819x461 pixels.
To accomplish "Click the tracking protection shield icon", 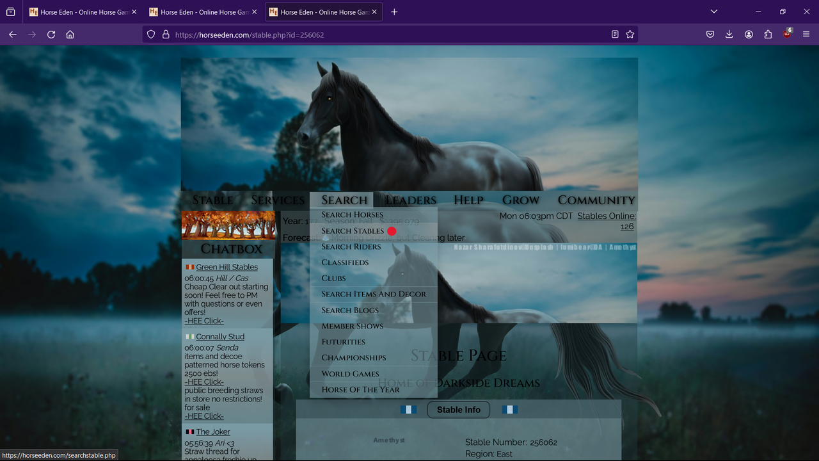I will click(151, 35).
